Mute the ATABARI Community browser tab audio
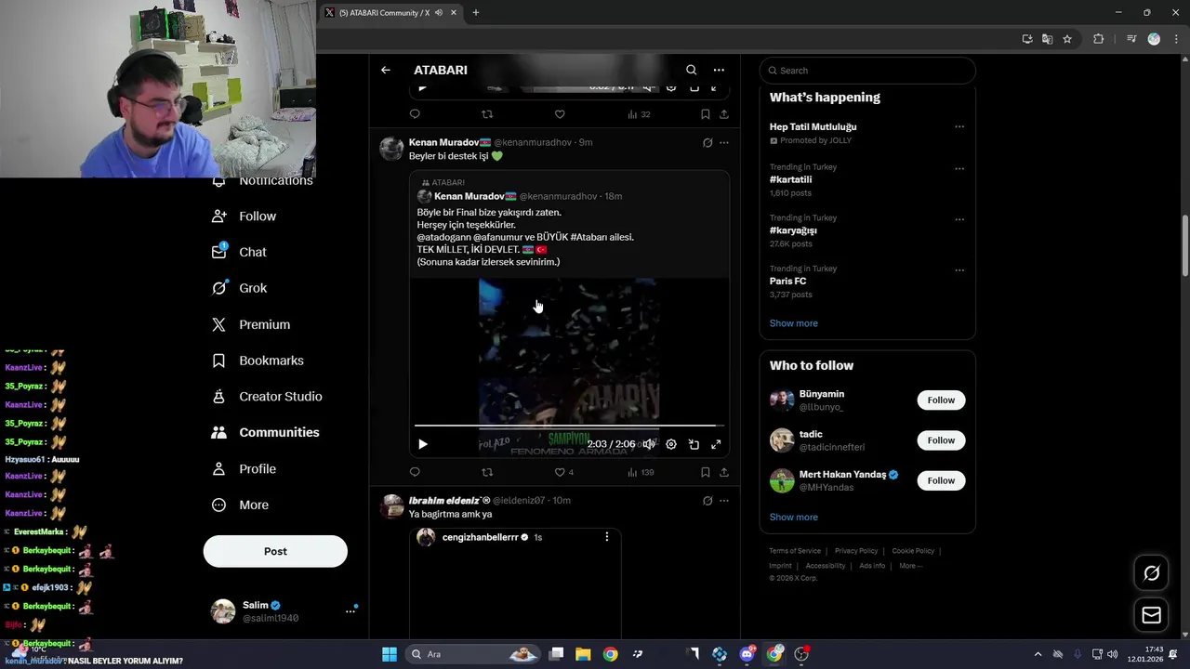Image resolution: width=1190 pixels, height=669 pixels. point(439,13)
